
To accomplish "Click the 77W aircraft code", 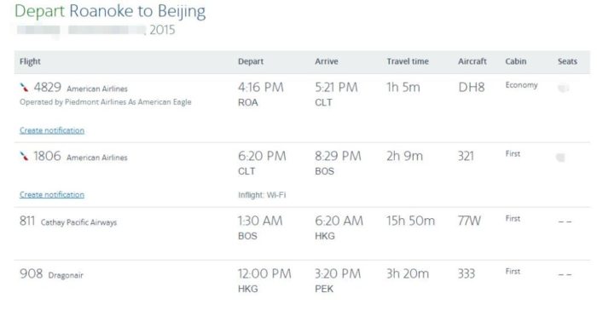I will pyautogui.click(x=469, y=221).
